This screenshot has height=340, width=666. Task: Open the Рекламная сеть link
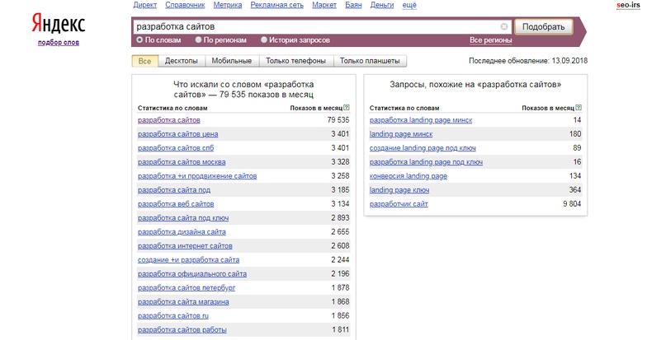277,5
